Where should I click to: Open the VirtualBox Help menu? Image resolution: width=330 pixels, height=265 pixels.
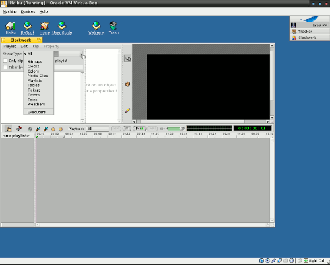44,11
